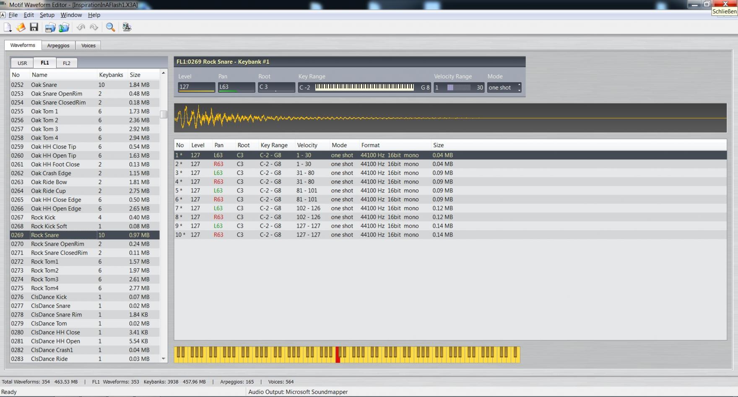738x397 pixels.
Task: Select waveform 0252 Oak Snare
Action: [85, 85]
